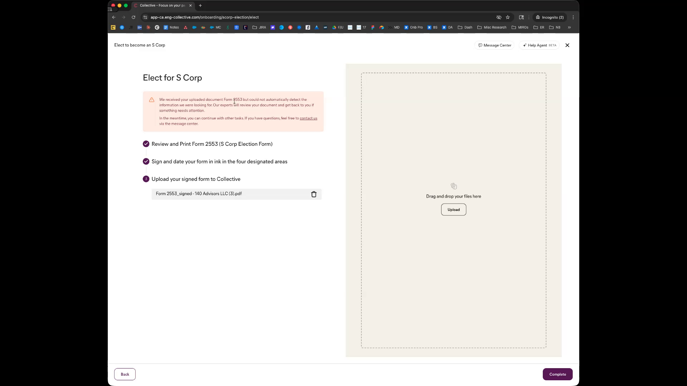
Task: Show hidden bookmarks overflow chevron
Action: click(x=569, y=28)
